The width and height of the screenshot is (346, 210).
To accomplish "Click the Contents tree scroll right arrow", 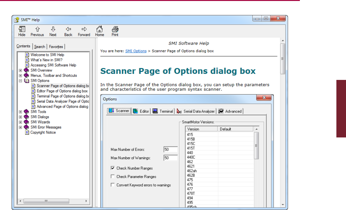I will click(86, 201).
